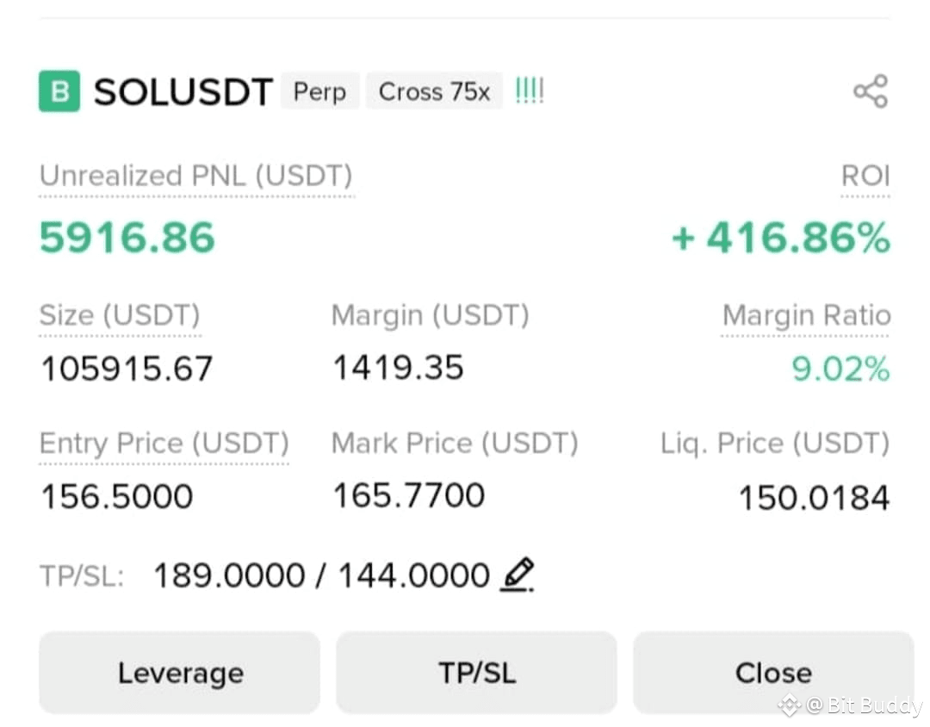This screenshot has height=727, width=930.
Task: Click the Cross 75x tag
Action: coord(434,91)
